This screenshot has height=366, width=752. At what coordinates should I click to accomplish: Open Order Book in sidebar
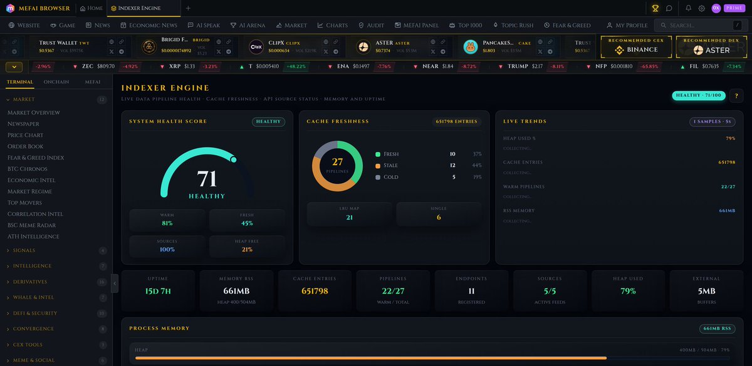tap(25, 146)
